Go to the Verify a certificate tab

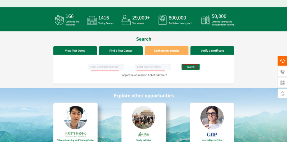pyautogui.click(x=212, y=51)
